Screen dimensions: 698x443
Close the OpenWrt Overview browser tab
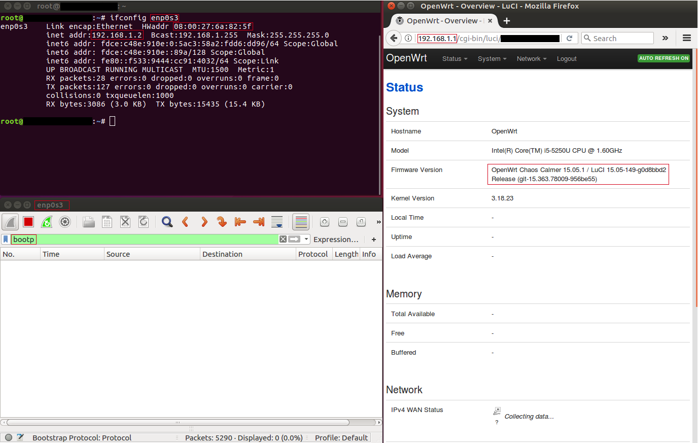coord(490,21)
